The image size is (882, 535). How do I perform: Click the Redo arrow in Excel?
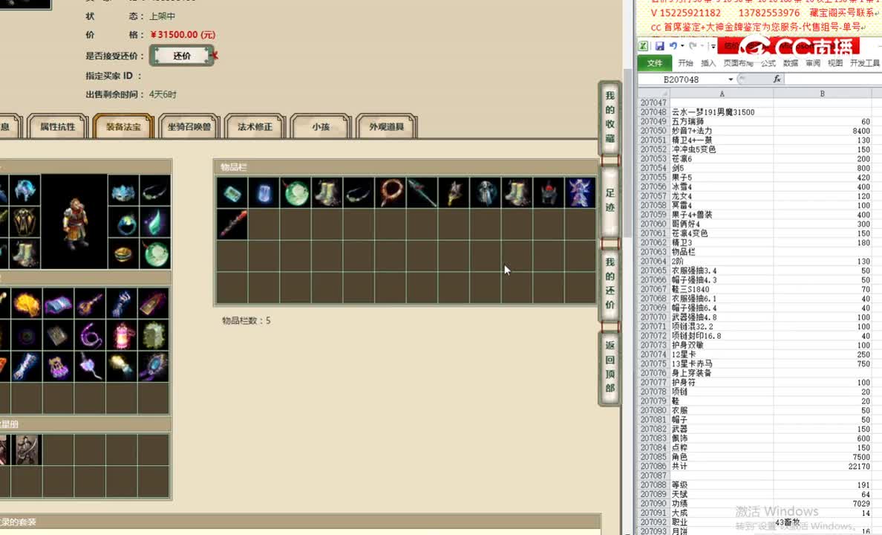[693, 46]
